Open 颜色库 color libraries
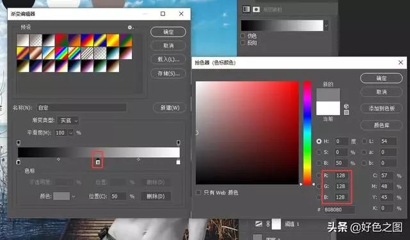This screenshot has height=240, width=410. (x=381, y=125)
